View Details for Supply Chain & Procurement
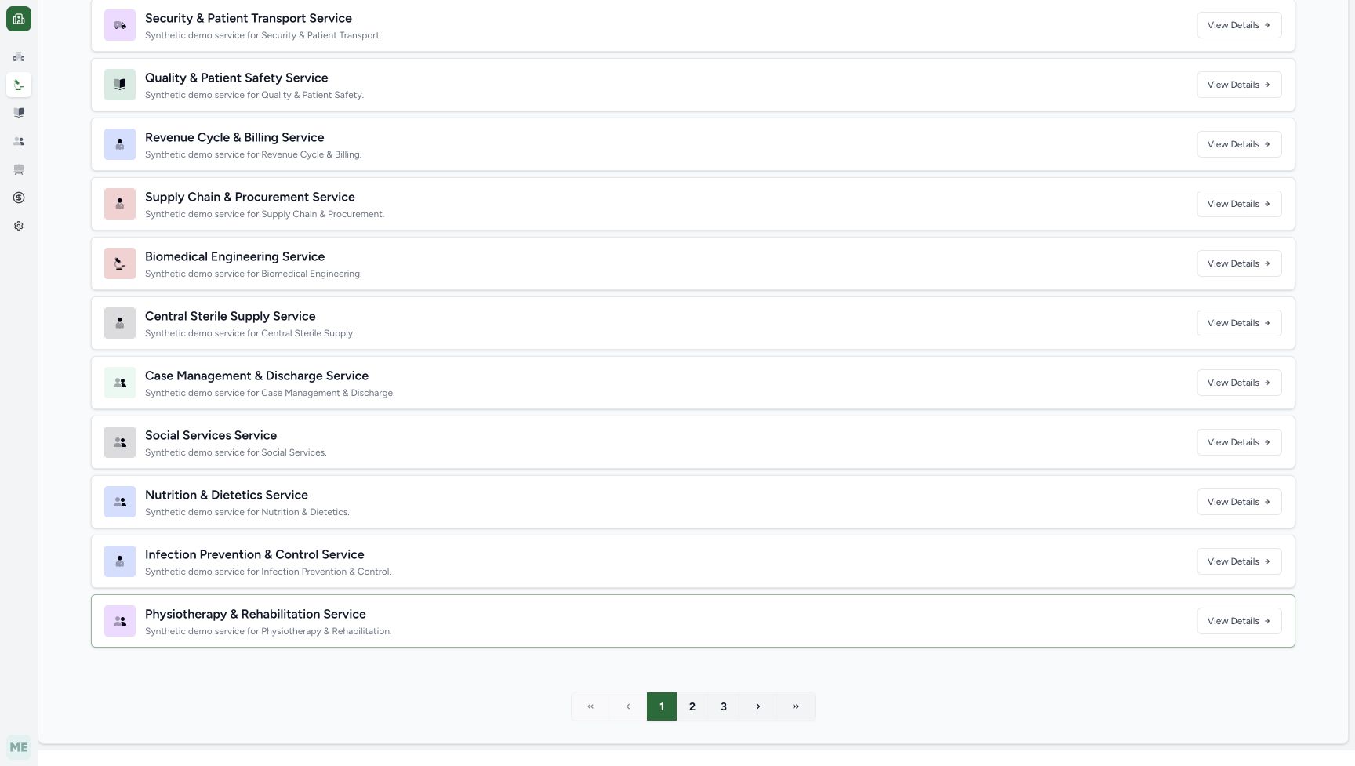1355x766 pixels. [x=1239, y=204]
